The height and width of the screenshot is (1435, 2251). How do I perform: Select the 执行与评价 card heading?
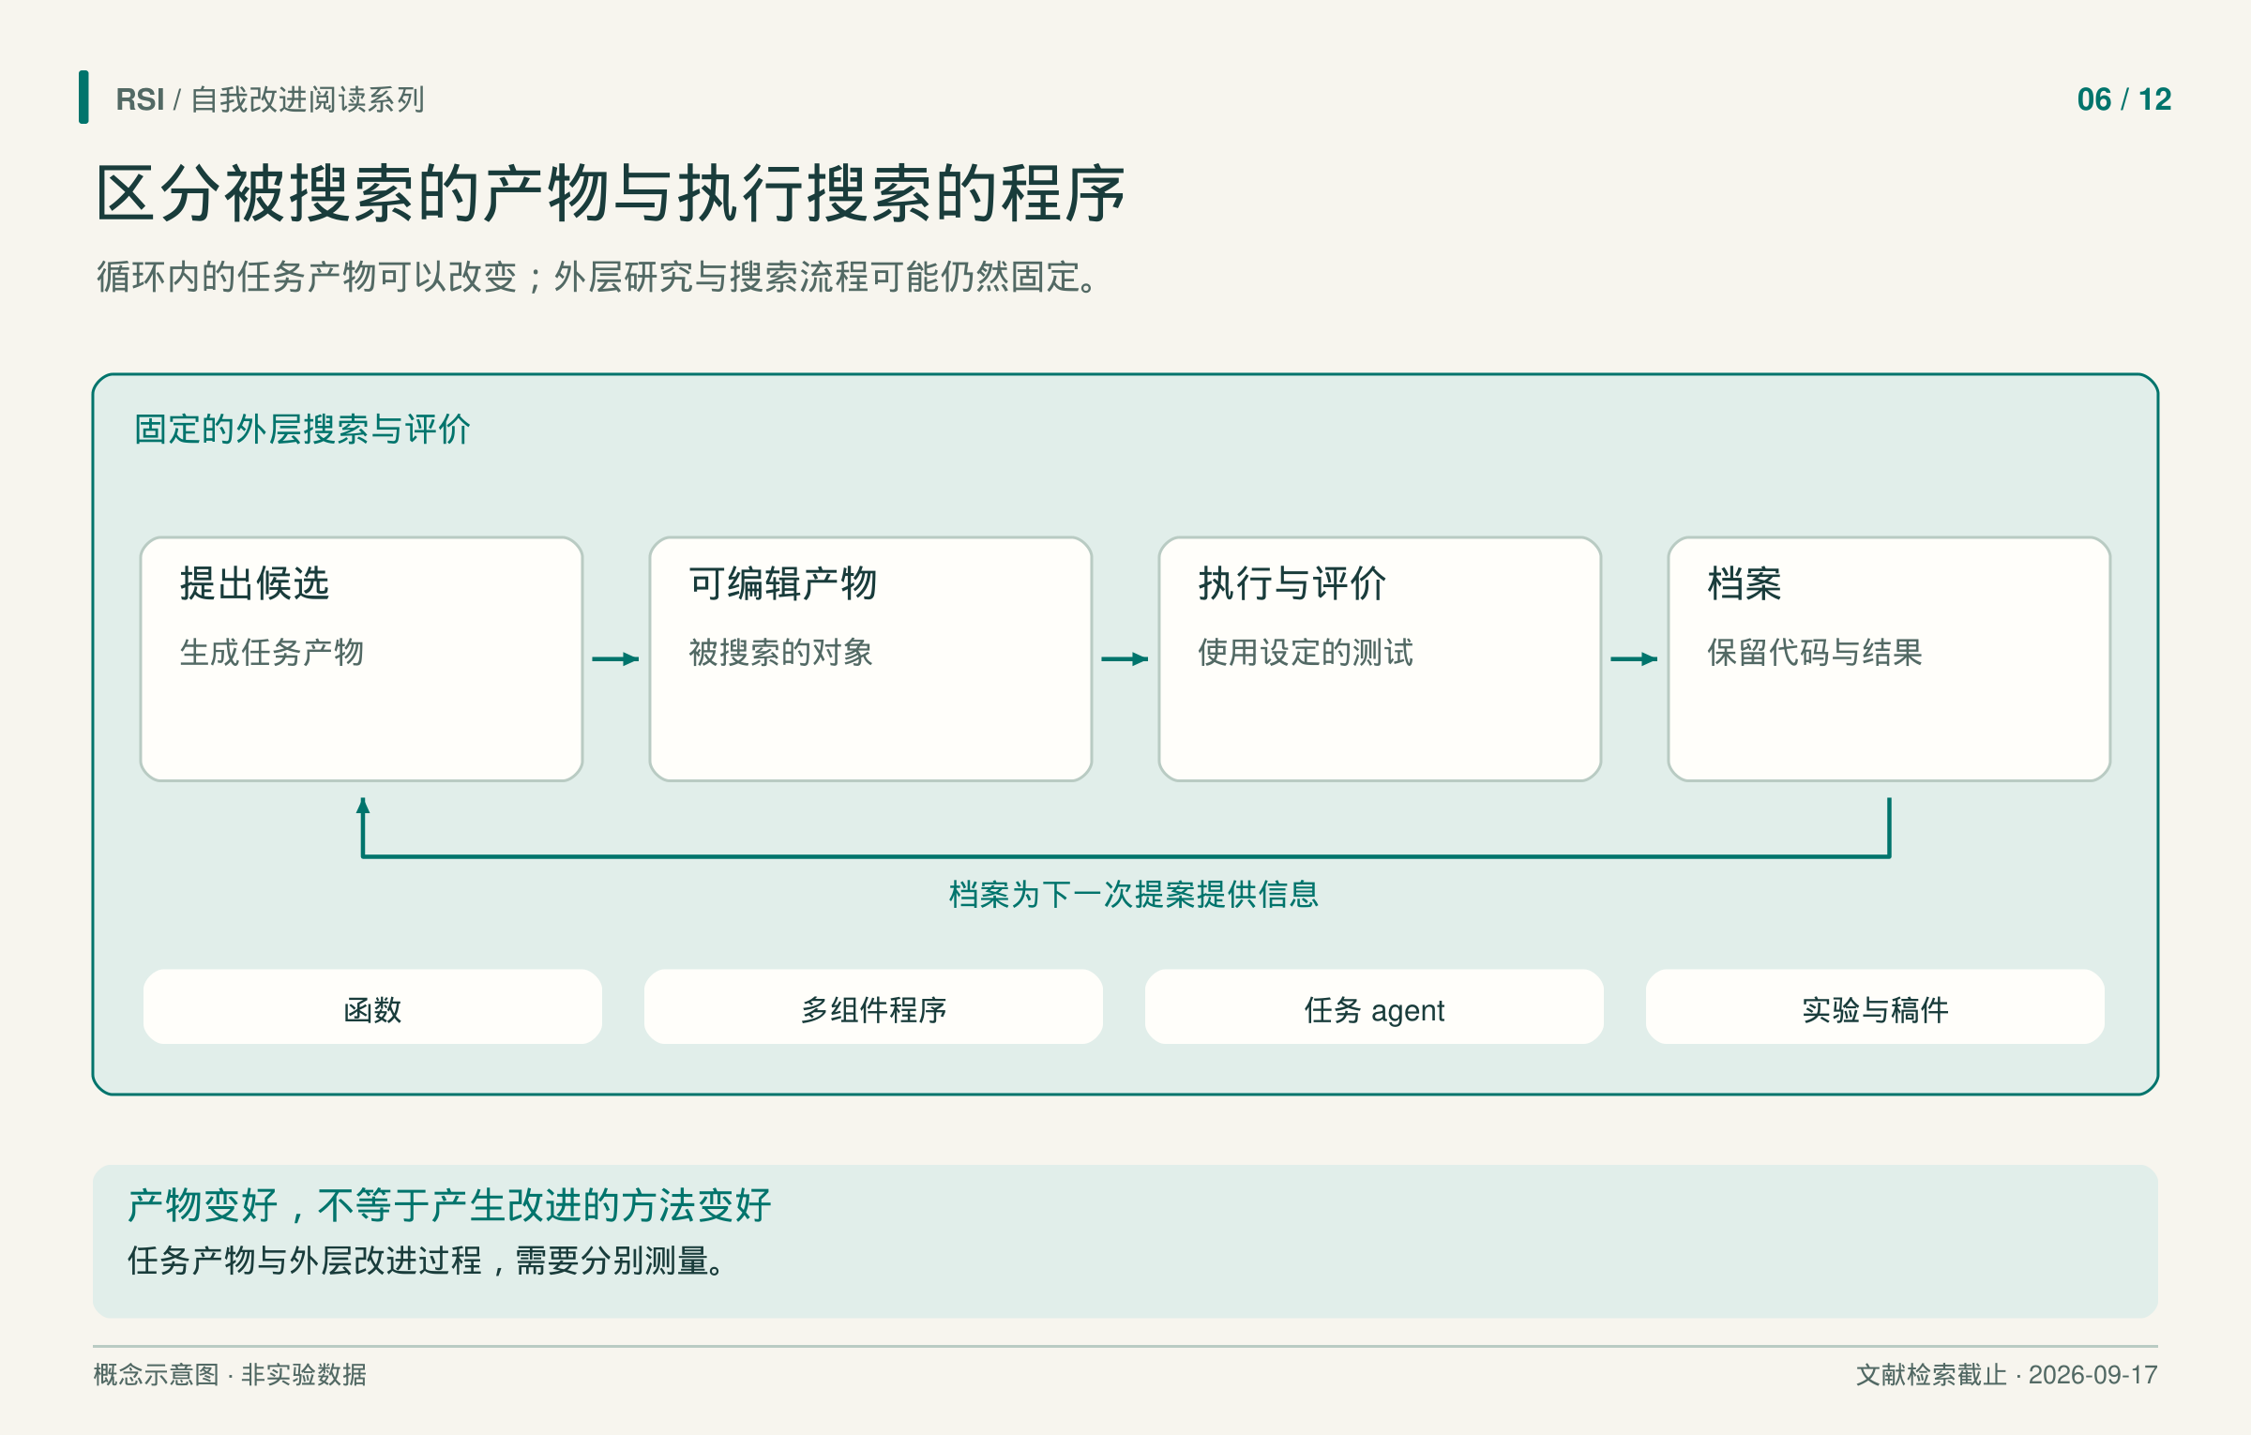coord(1292,583)
